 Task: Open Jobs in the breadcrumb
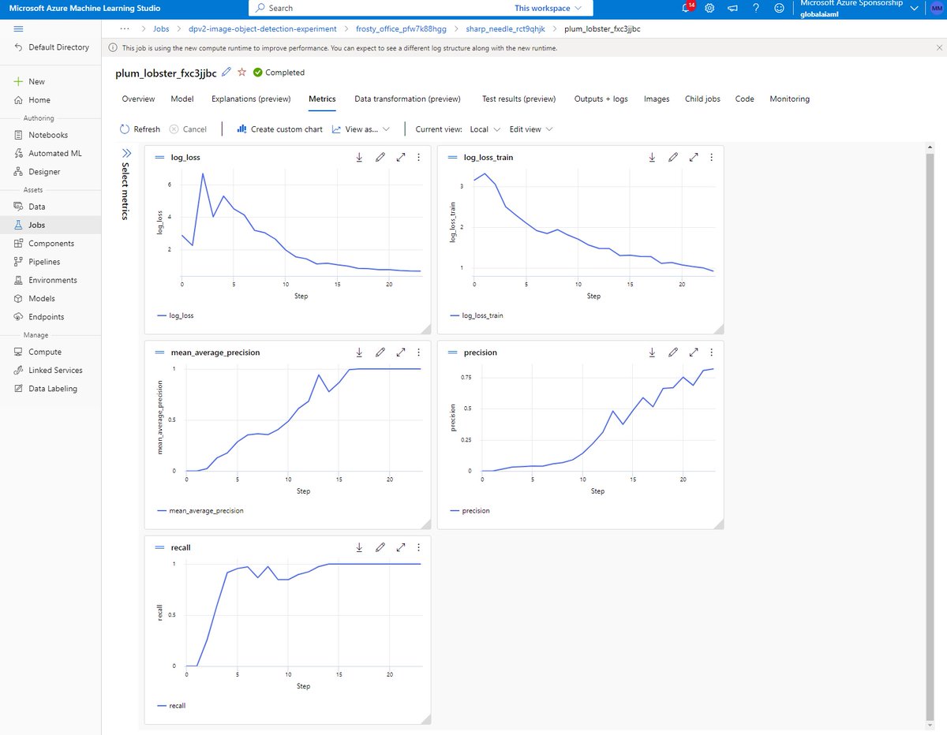pos(163,28)
